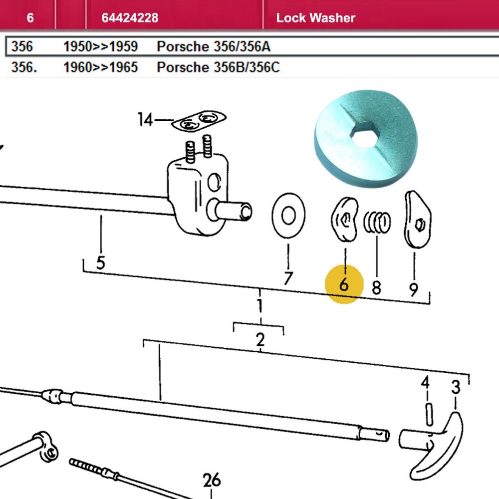This screenshot has height=499, width=499.
Task: Select the lock washer drawing above number 6
Action: pos(345,219)
